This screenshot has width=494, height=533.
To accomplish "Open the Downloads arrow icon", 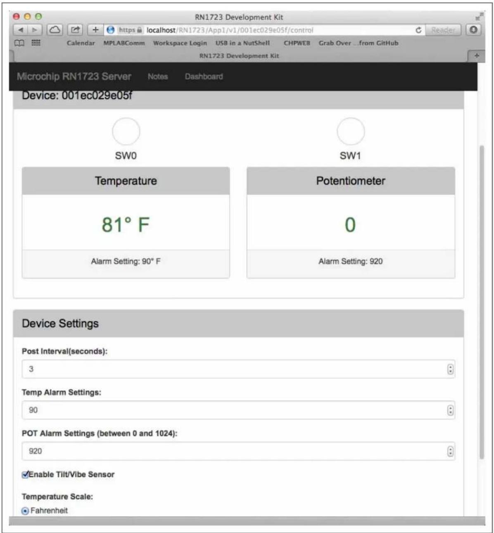I will point(473,30).
